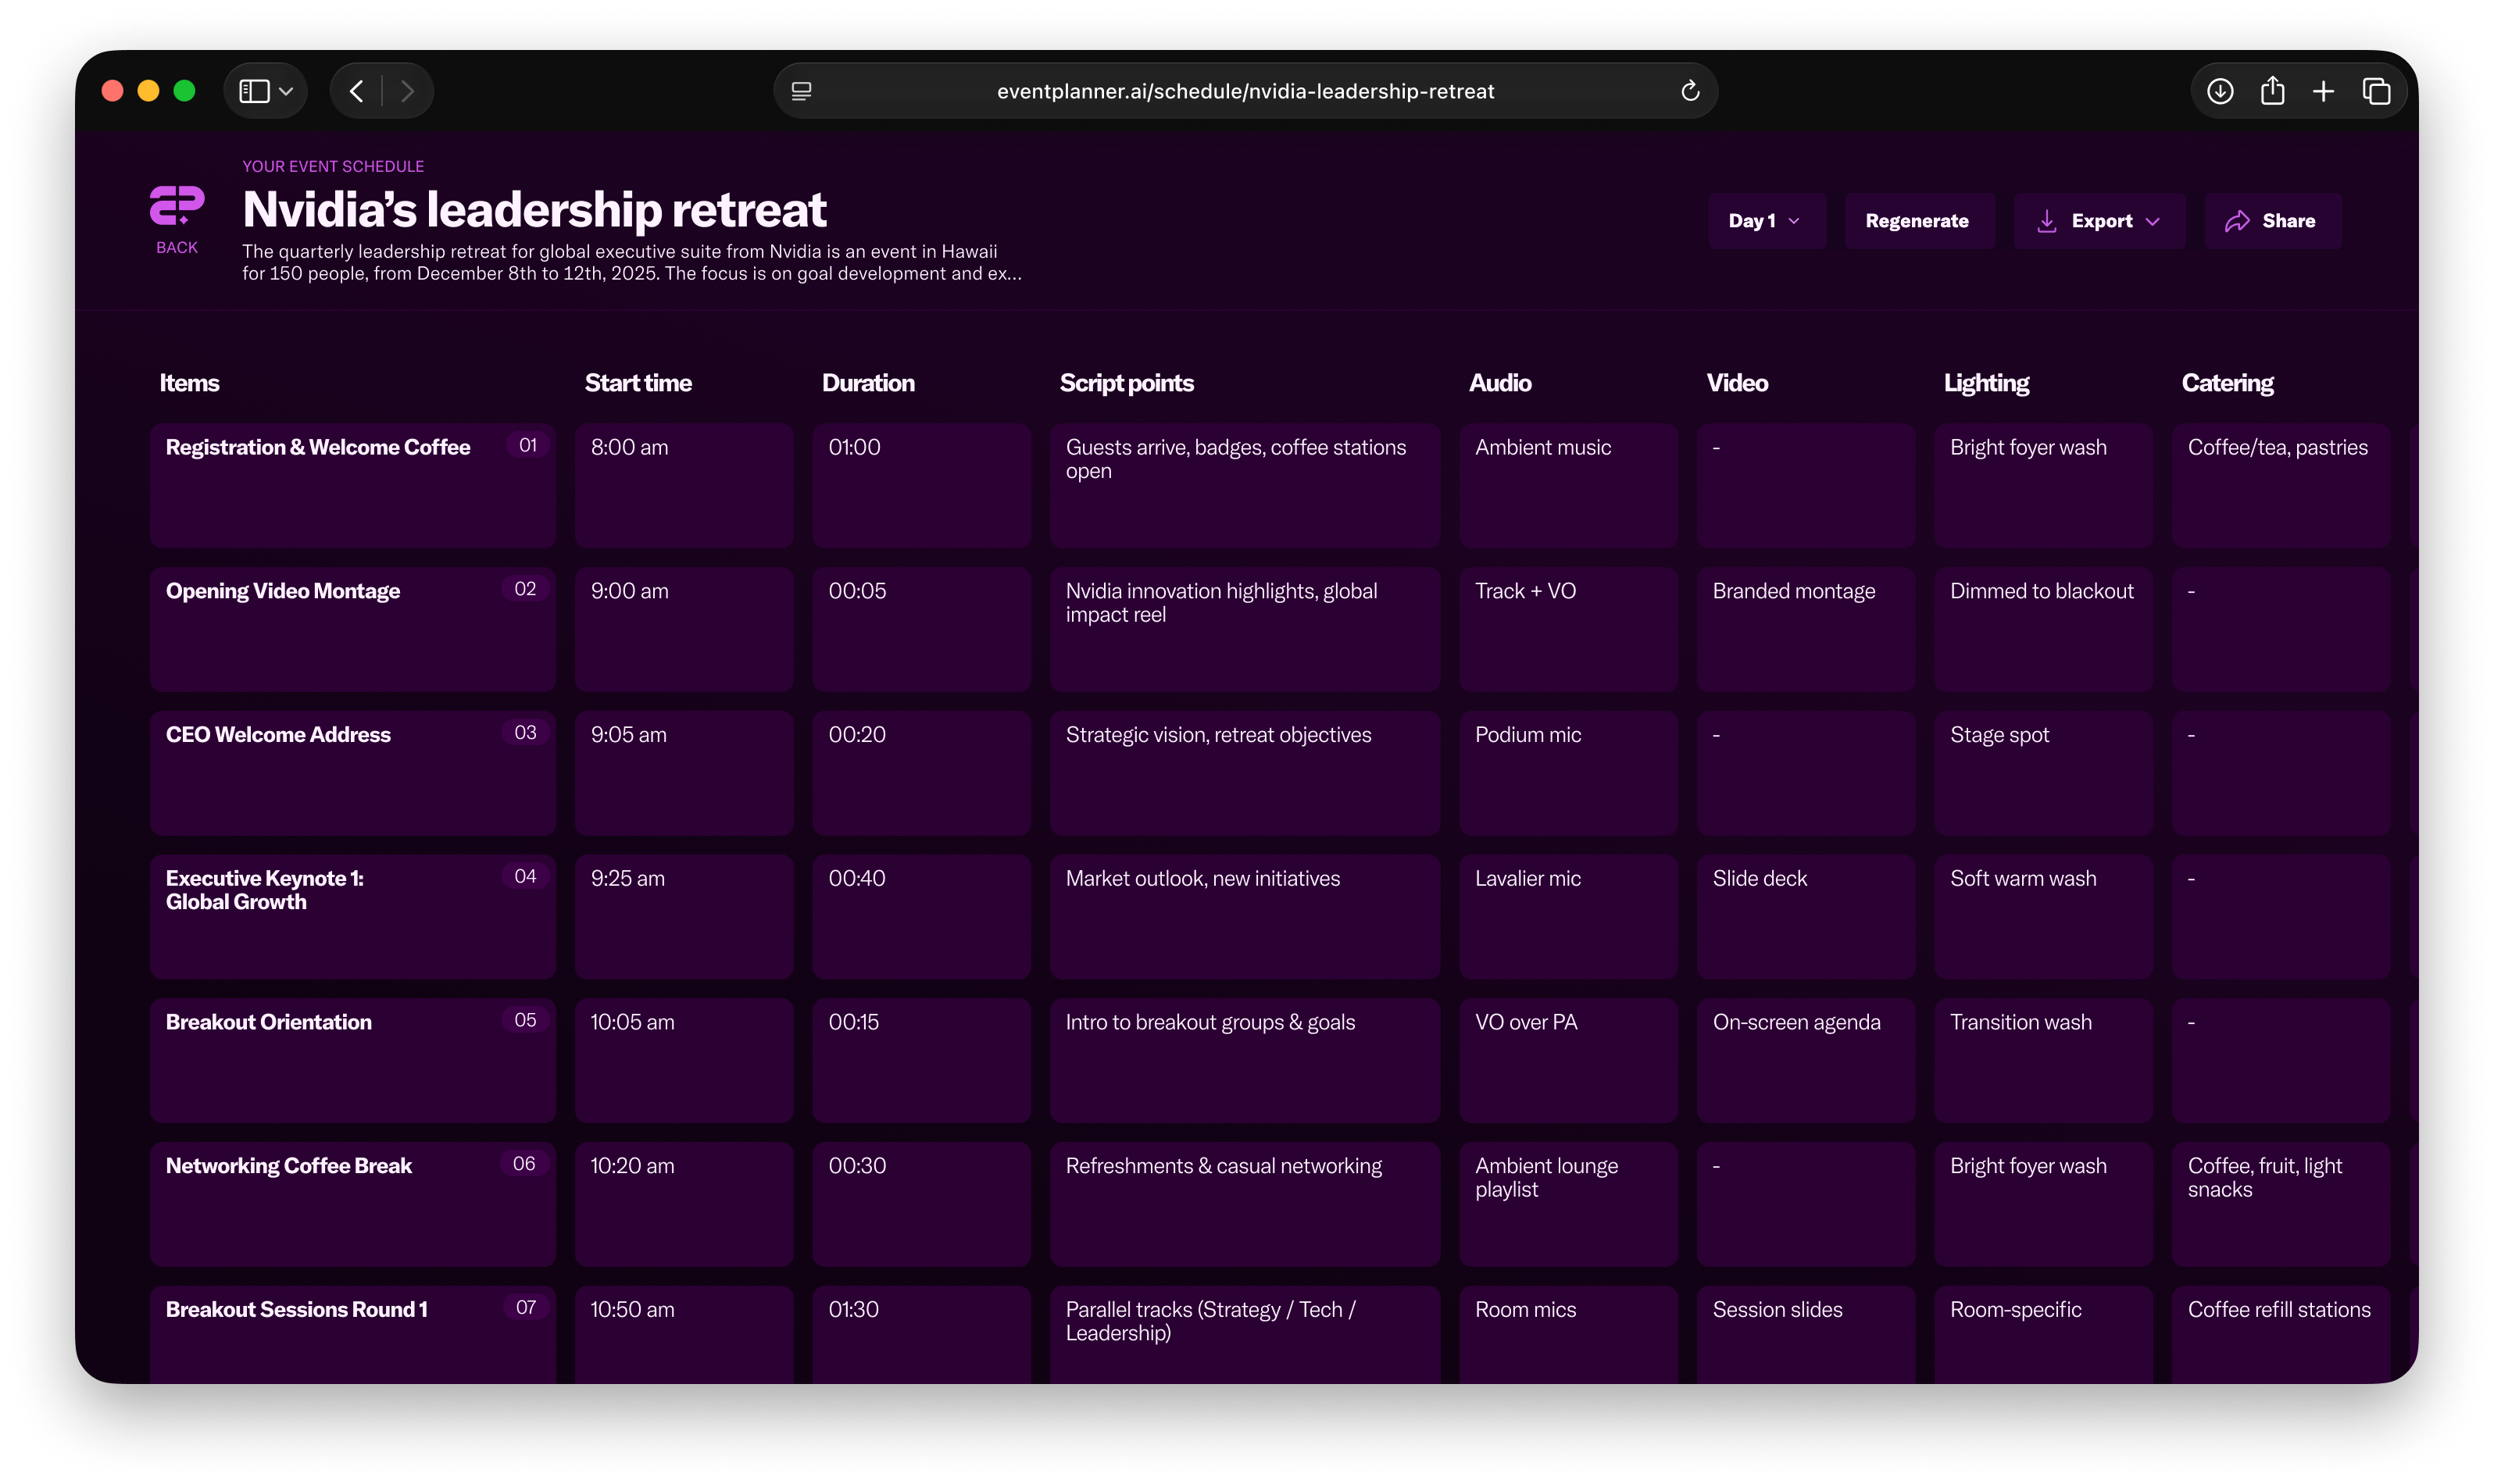Show the tab overview
Screen dimensions: 2494x1484
click(x=2376, y=90)
